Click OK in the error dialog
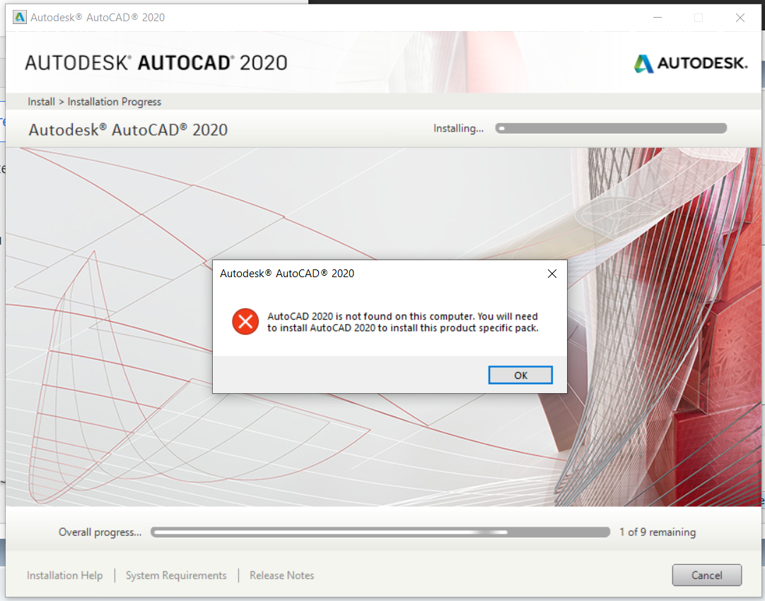 [520, 375]
